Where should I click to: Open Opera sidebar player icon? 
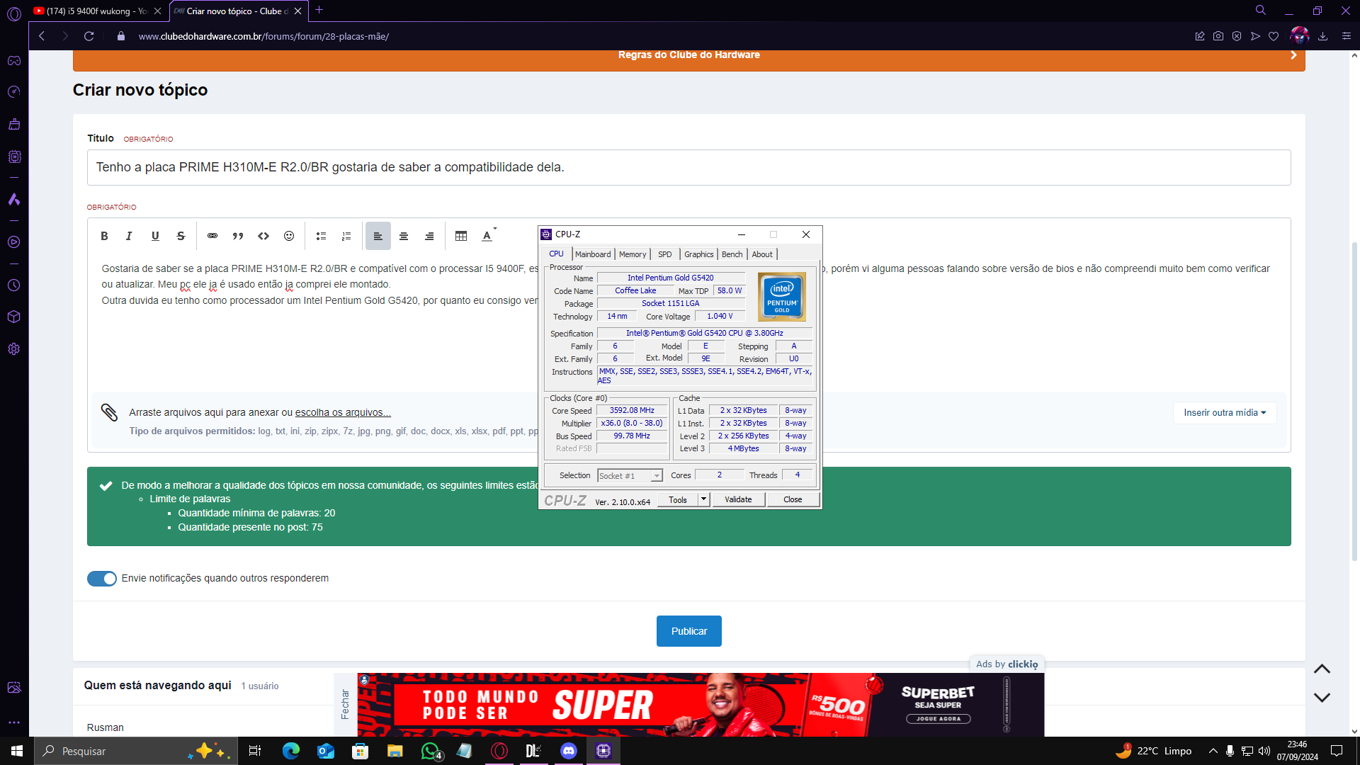click(14, 242)
